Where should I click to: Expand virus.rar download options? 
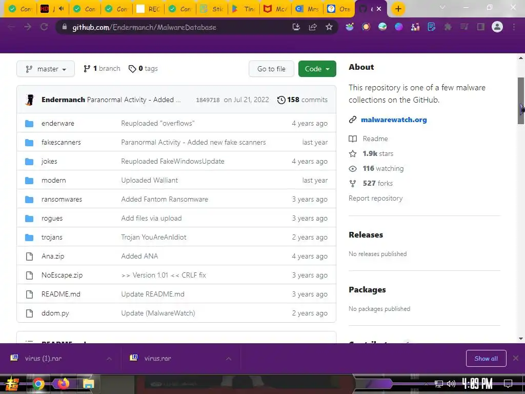[x=229, y=359]
